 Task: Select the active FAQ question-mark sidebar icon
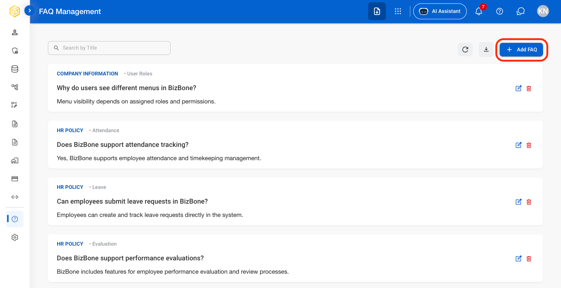tap(15, 219)
